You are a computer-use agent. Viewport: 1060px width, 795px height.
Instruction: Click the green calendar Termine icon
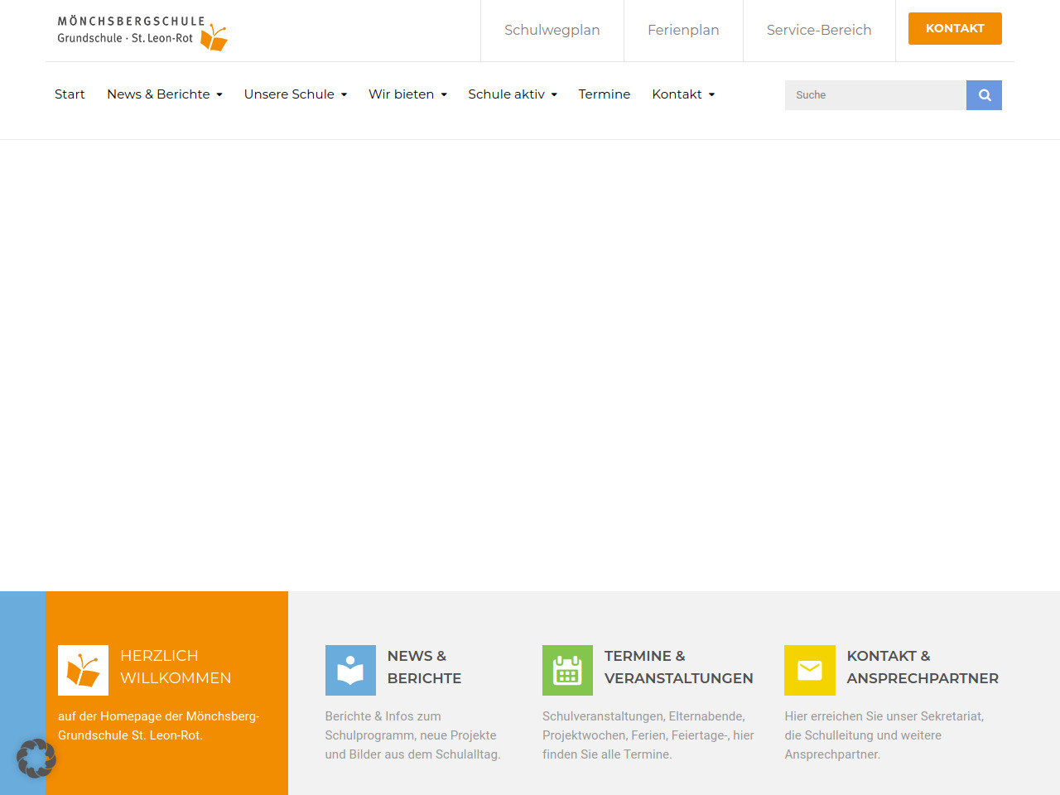(567, 670)
